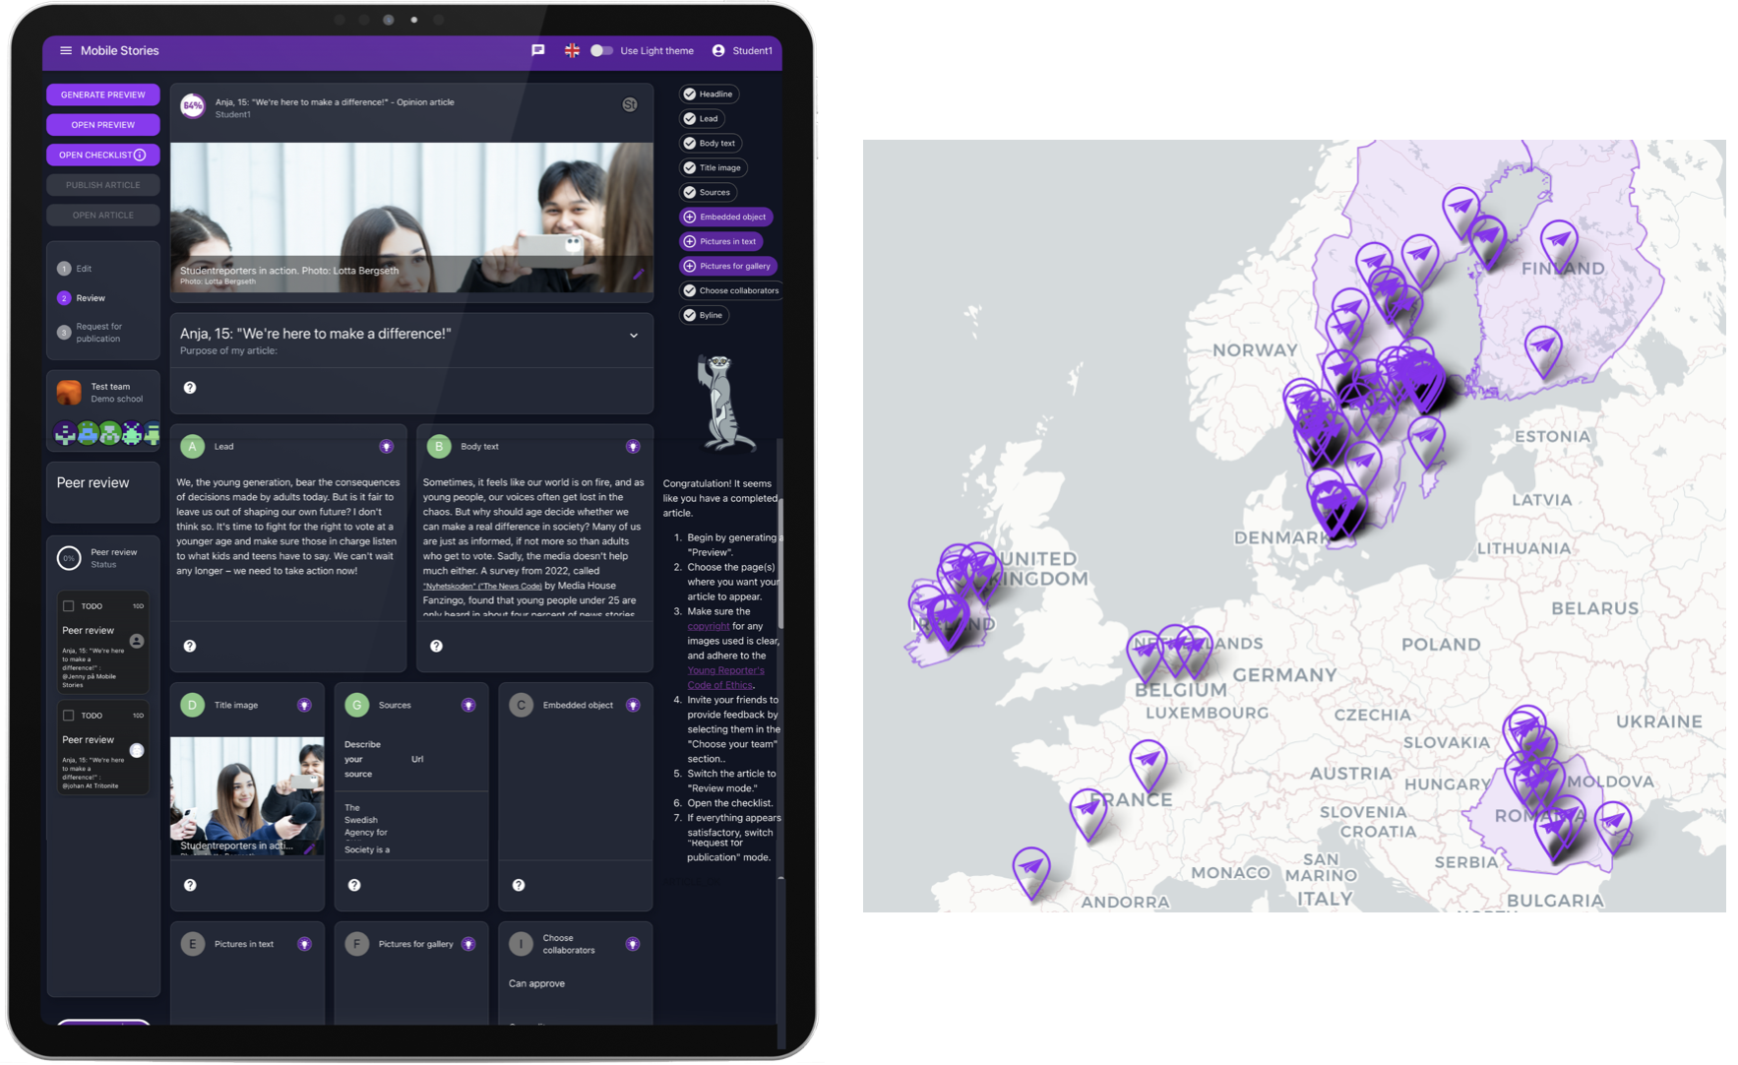1738x1065 pixels.
Task: Click the first team member avatar under Test team
Action: click(63, 432)
